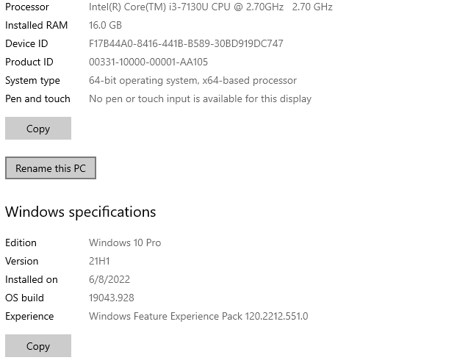
Task: Click the Product ID value 00331-10000-00001-AA105
Action: 148,62
